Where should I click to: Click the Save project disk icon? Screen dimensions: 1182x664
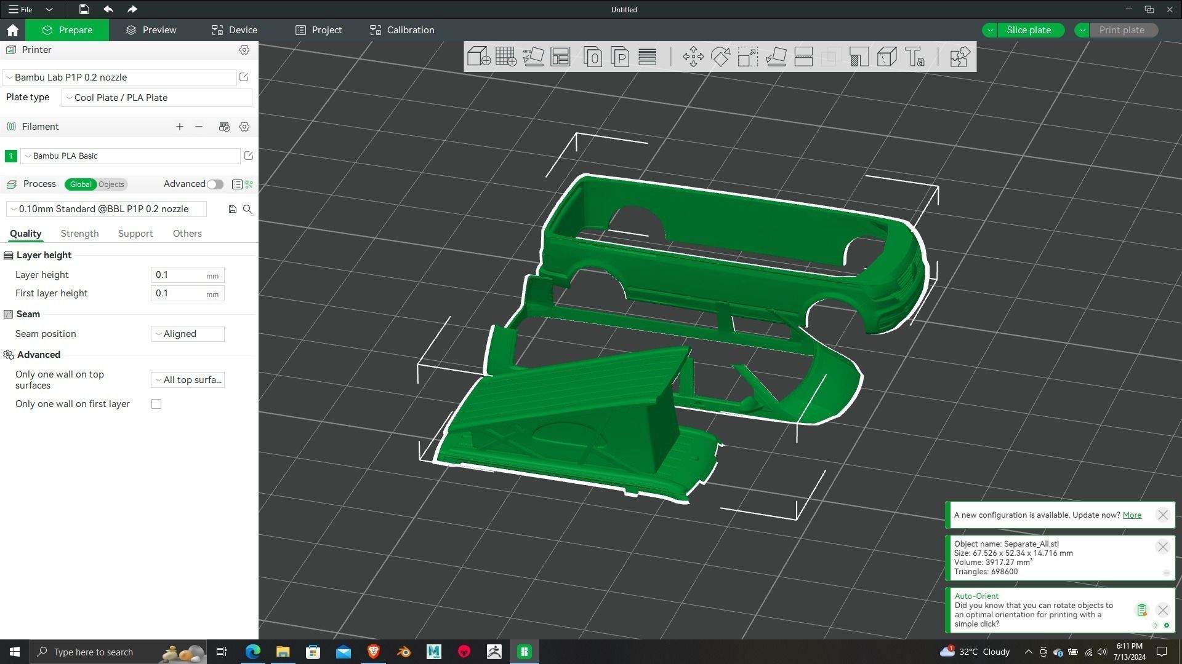coord(84,9)
